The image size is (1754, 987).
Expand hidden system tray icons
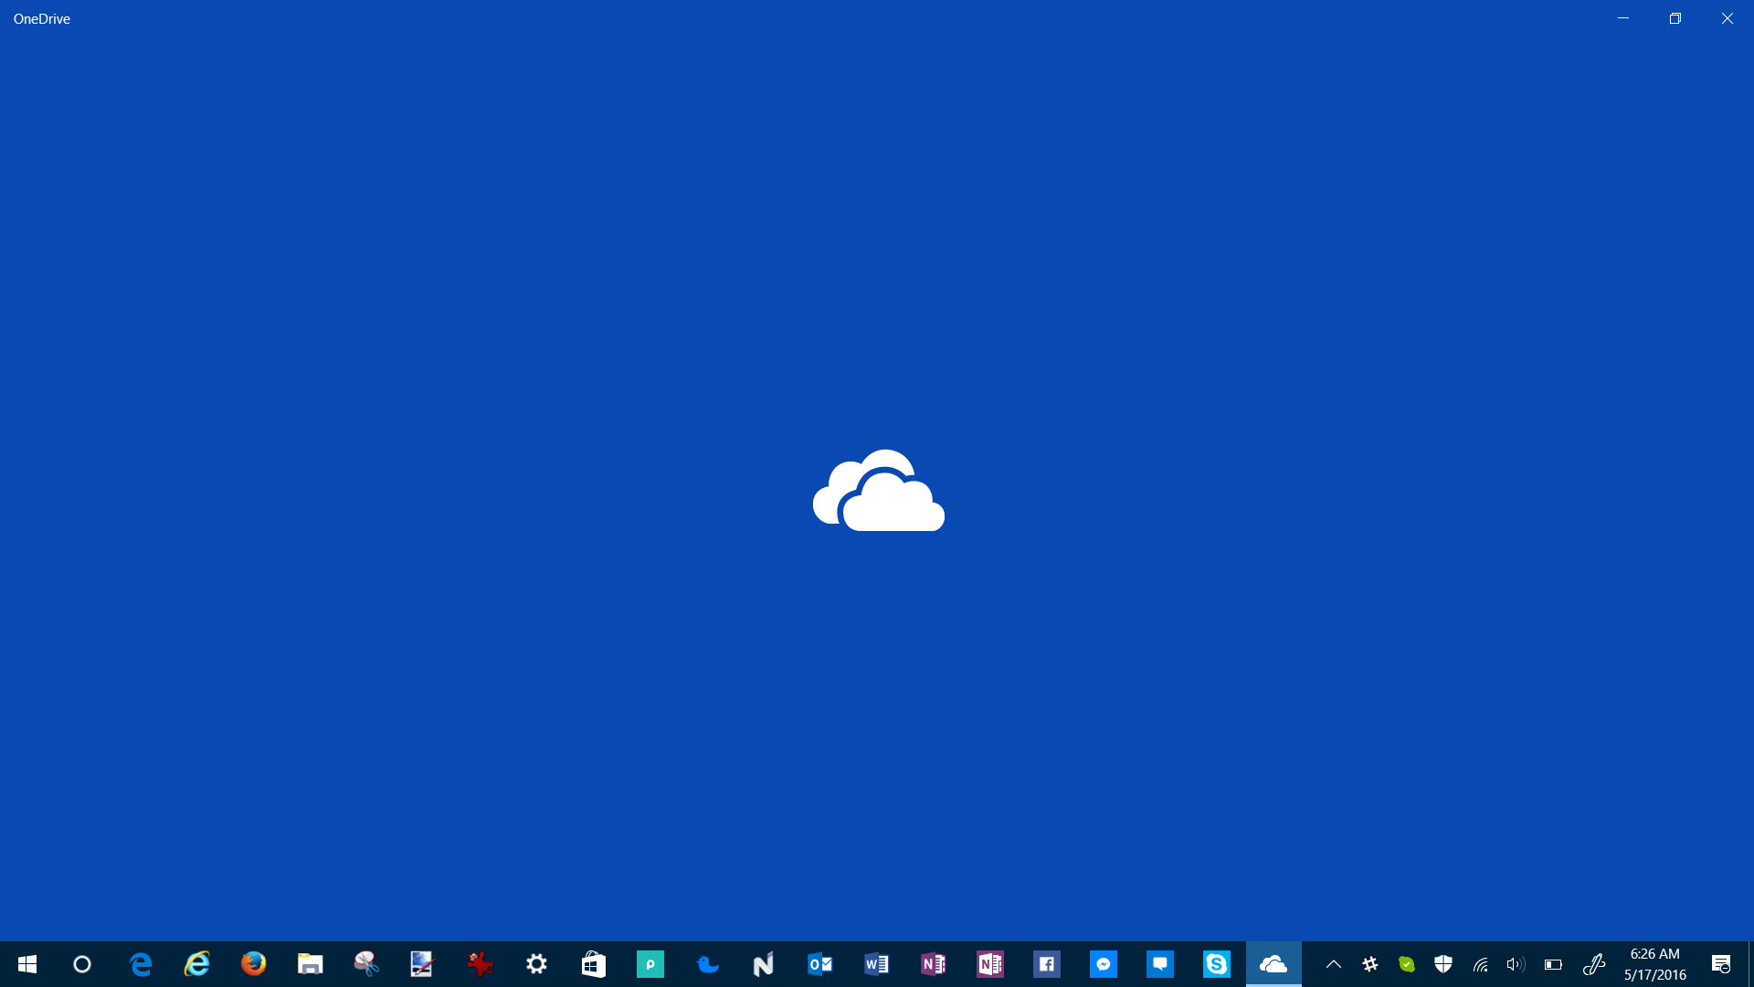pos(1333,964)
